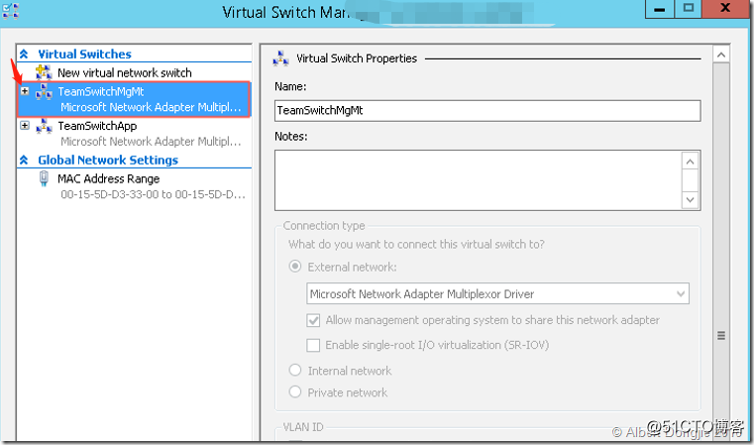
Task: Select New virtual network switch entry
Action: point(125,72)
